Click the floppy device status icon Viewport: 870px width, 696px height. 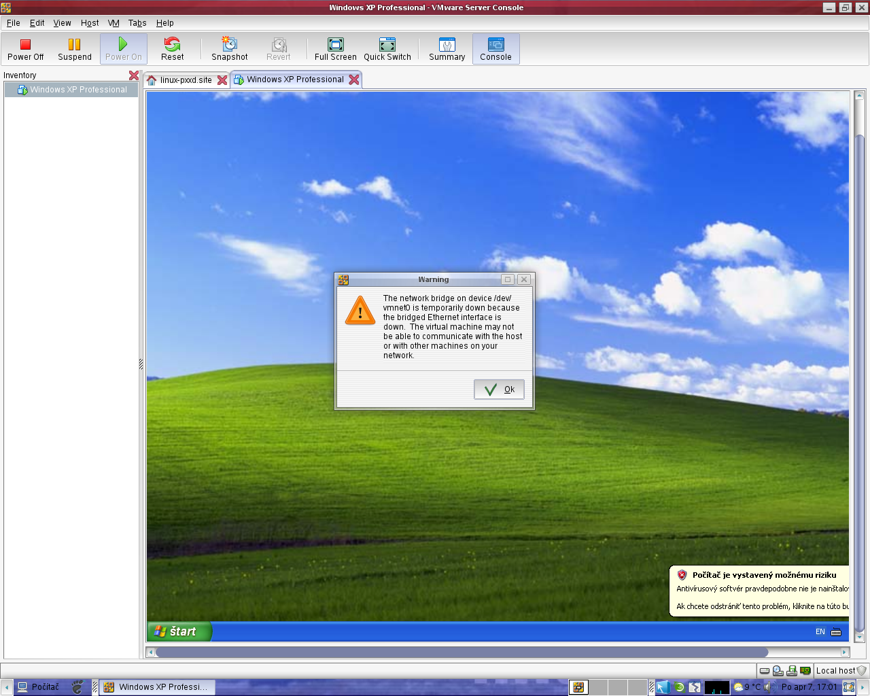(792, 671)
